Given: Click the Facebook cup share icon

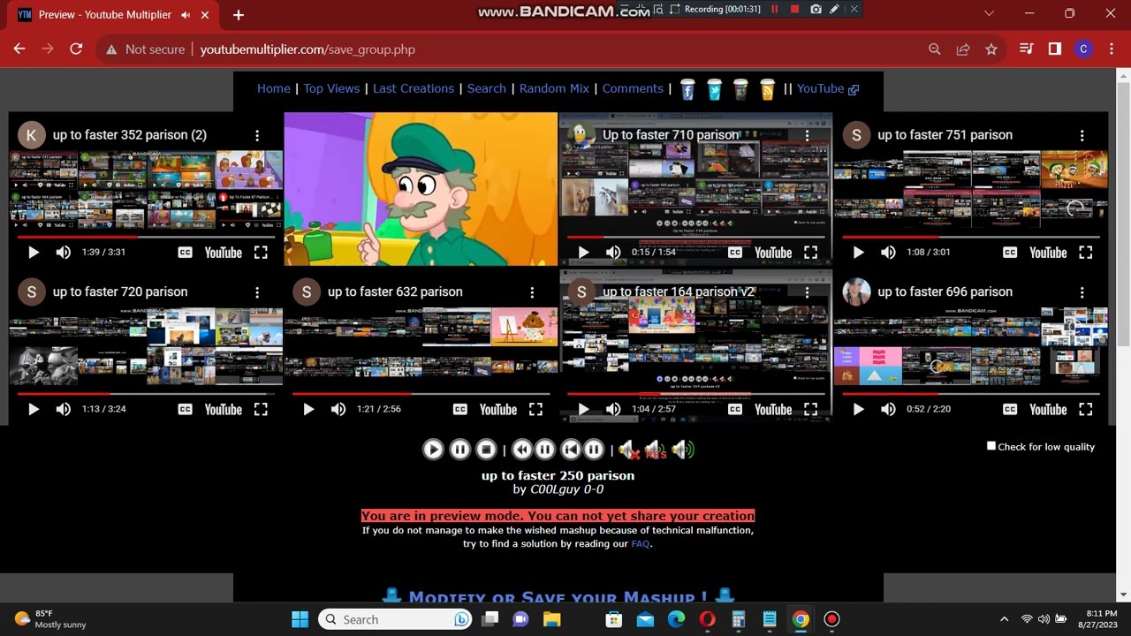Looking at the screenshot, I should (x=687, y=89).
